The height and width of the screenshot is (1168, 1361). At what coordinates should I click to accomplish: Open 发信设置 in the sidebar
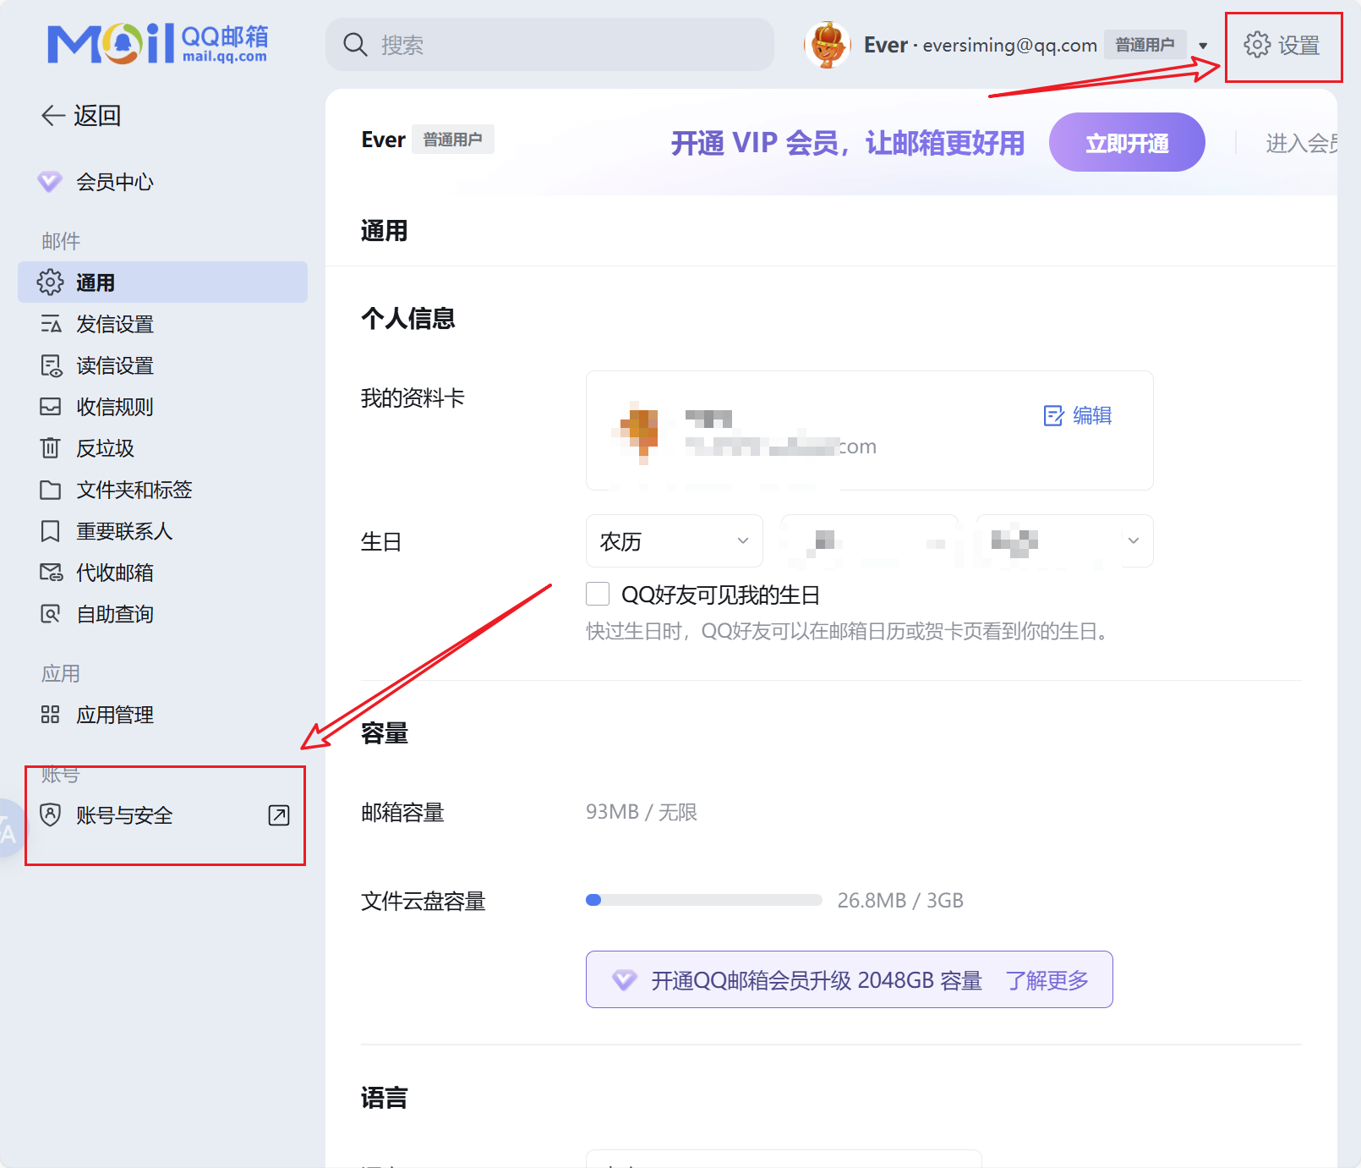point(114,324)
